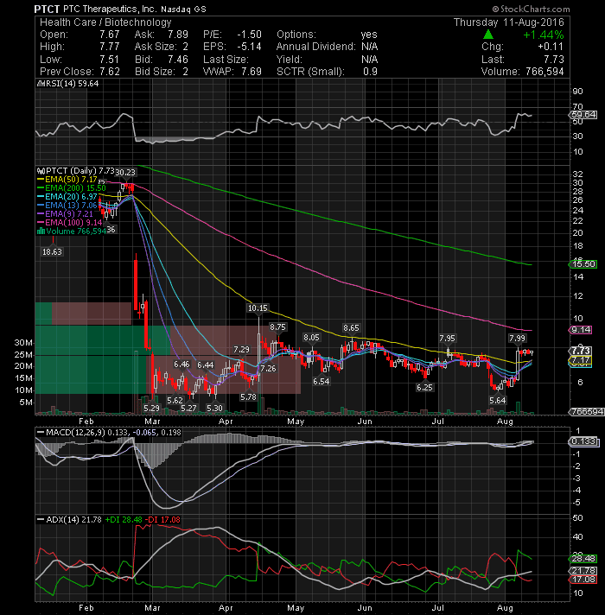Click the Volume bars legend icon
Screen dimensions: 605x615
click(x=41, y=231)
